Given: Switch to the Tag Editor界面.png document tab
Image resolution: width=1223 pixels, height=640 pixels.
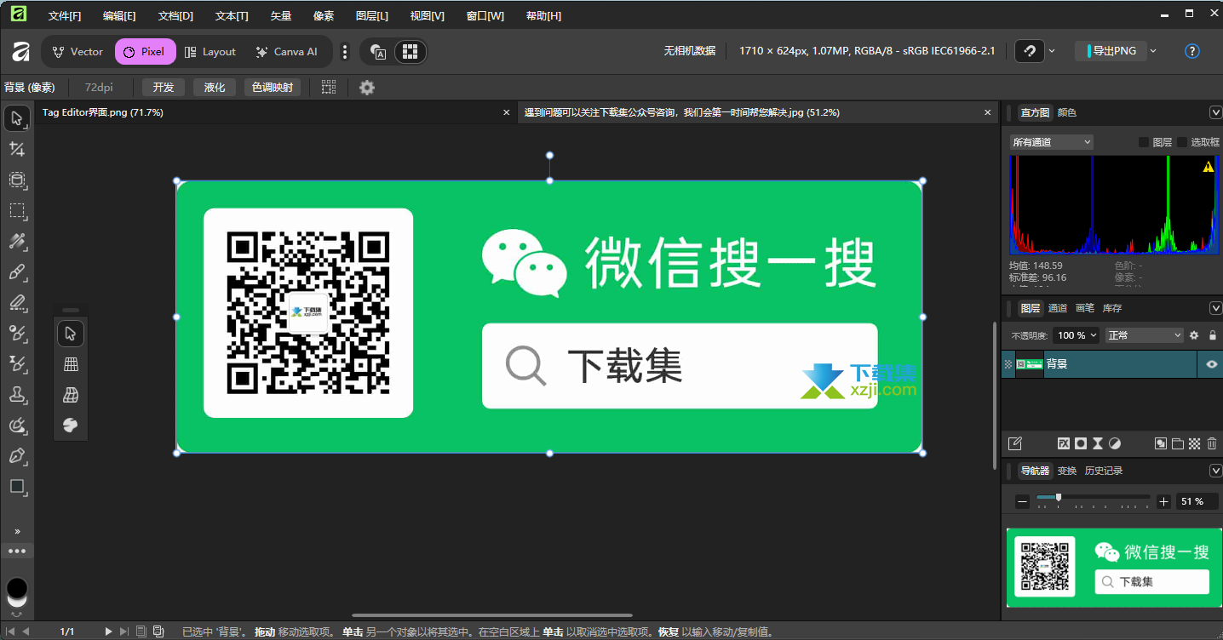Looking at the screenshot, I should tap(102, 112).
